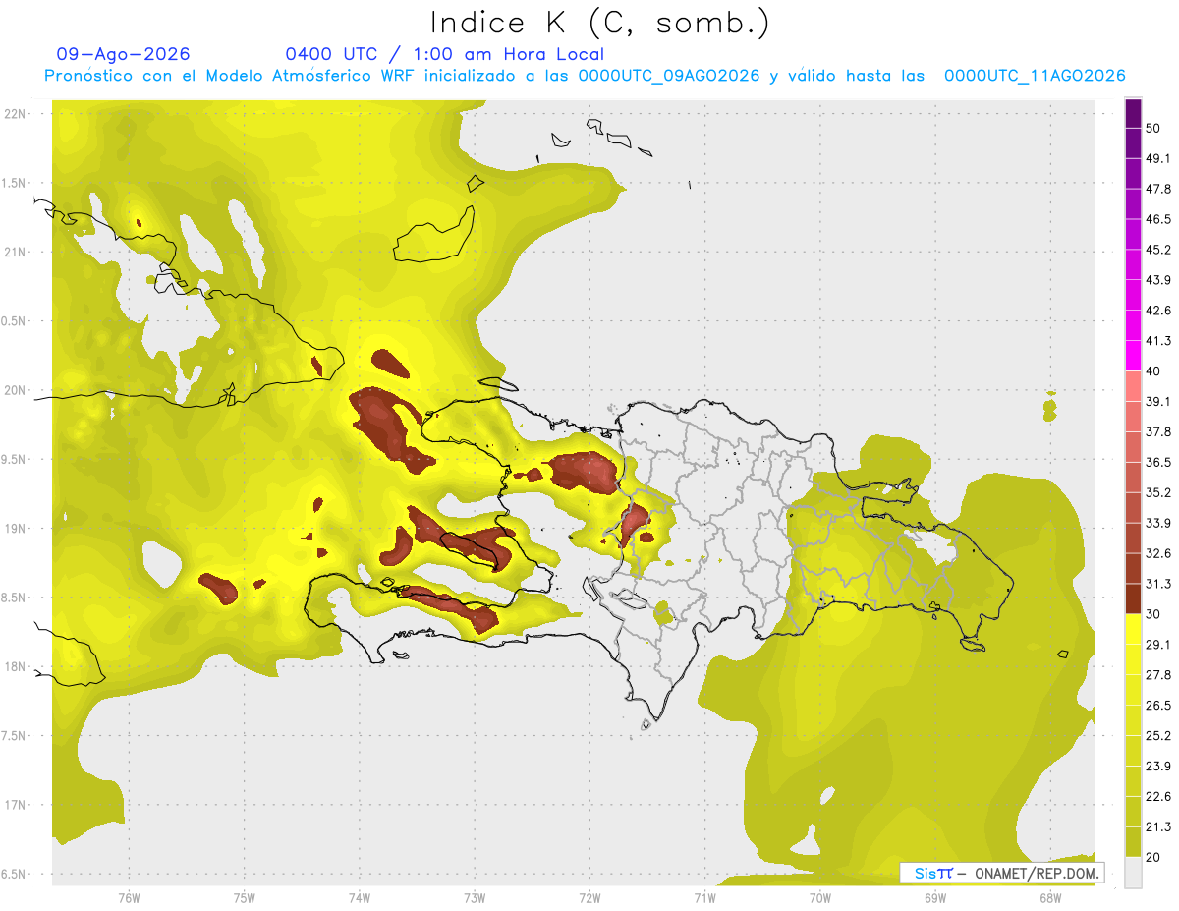
Task: Click the '23.9' colorbar value
Action: click(x=1158, y=767)
